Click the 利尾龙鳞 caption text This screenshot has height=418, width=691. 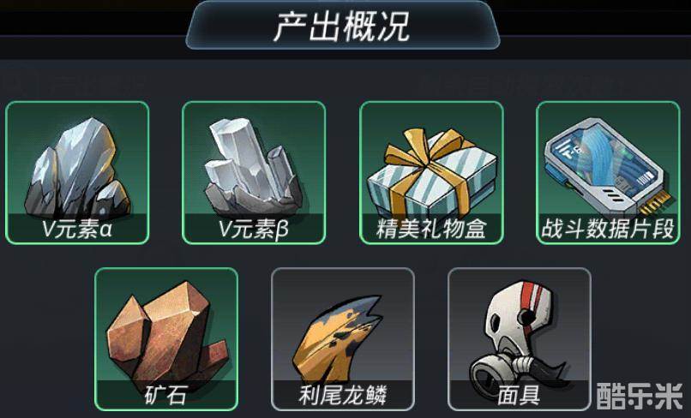(343, 396)
